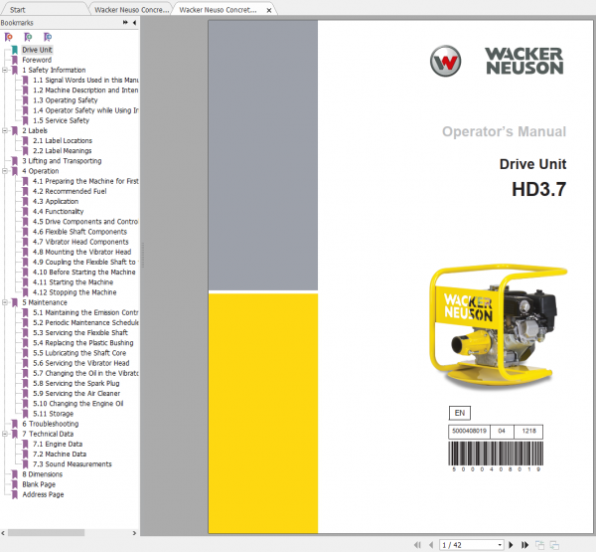Open bookmark 4.11 Starting the Machine
Screen dimensions: 596x552
pyautogui.click(x=73, y=282)
